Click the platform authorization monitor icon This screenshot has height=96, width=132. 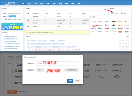(112, 13)
